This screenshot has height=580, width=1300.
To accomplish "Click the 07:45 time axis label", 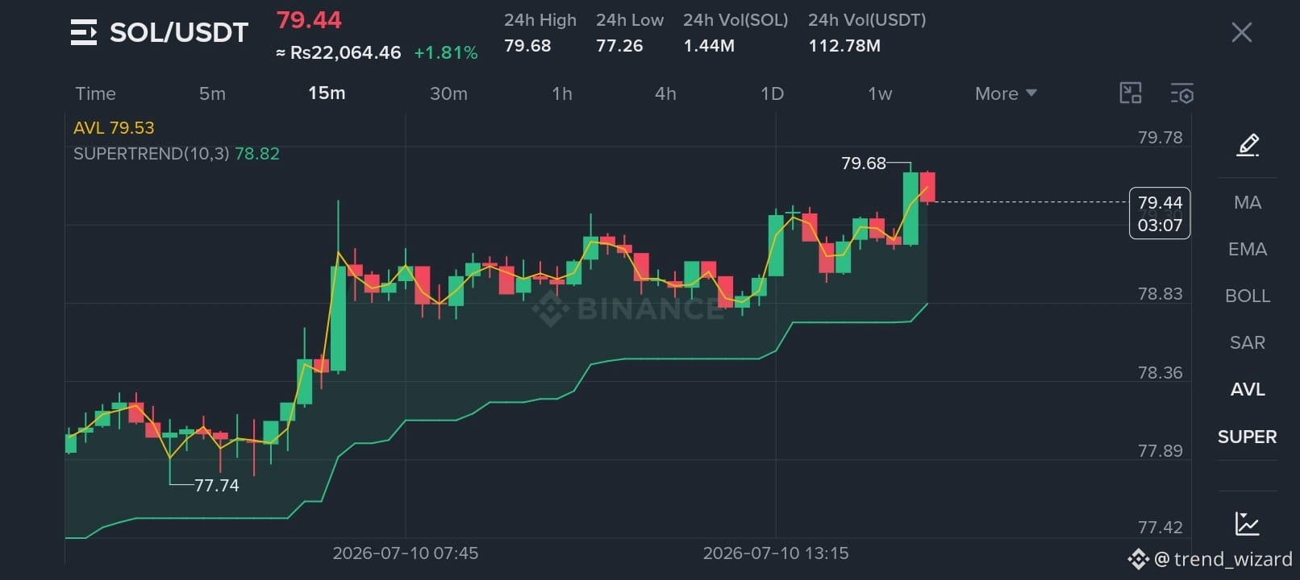I will pos(406,553).
